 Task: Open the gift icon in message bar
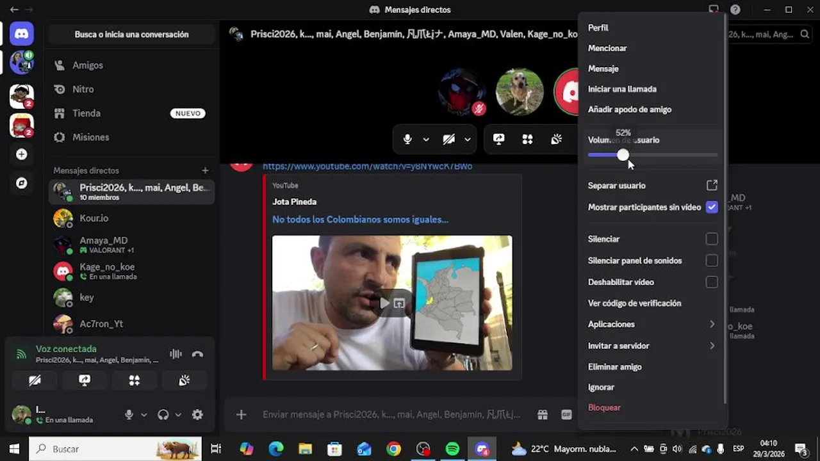(x=543, y=415)
